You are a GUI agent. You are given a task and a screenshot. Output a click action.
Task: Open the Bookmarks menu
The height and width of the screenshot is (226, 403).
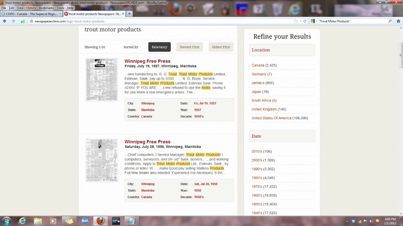click(46, 8)
